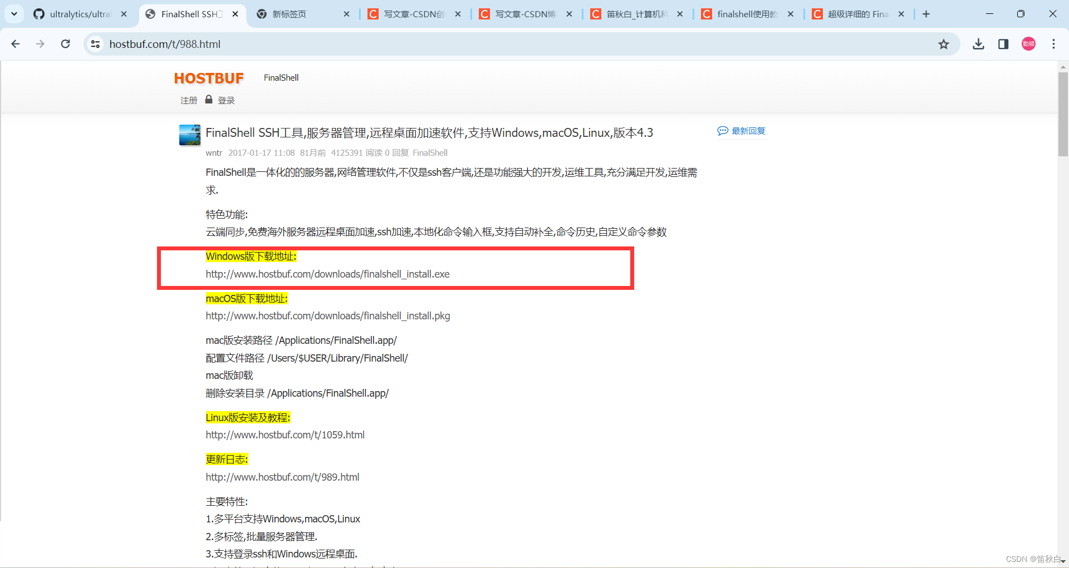Click the page title FinalShell SSH工具
1069x568 pixels.
429,133
